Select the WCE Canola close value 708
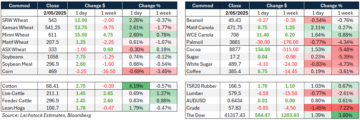Viewport: 360px width, 120px height. pos(236,35)
